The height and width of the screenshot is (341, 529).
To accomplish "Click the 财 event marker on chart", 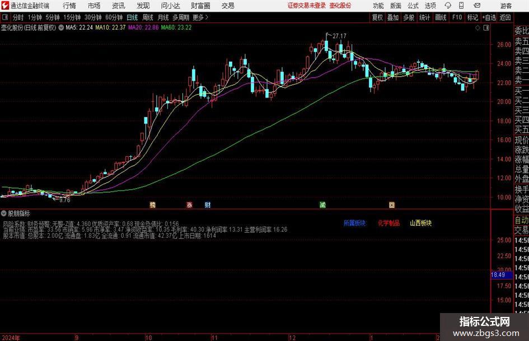I will click(208, 204).
